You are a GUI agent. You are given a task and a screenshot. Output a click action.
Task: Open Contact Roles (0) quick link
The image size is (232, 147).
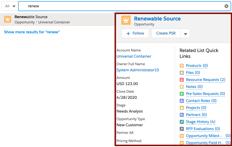click(x=201, y=101)
